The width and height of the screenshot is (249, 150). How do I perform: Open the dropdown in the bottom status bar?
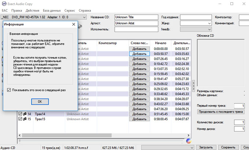(193, 147)
